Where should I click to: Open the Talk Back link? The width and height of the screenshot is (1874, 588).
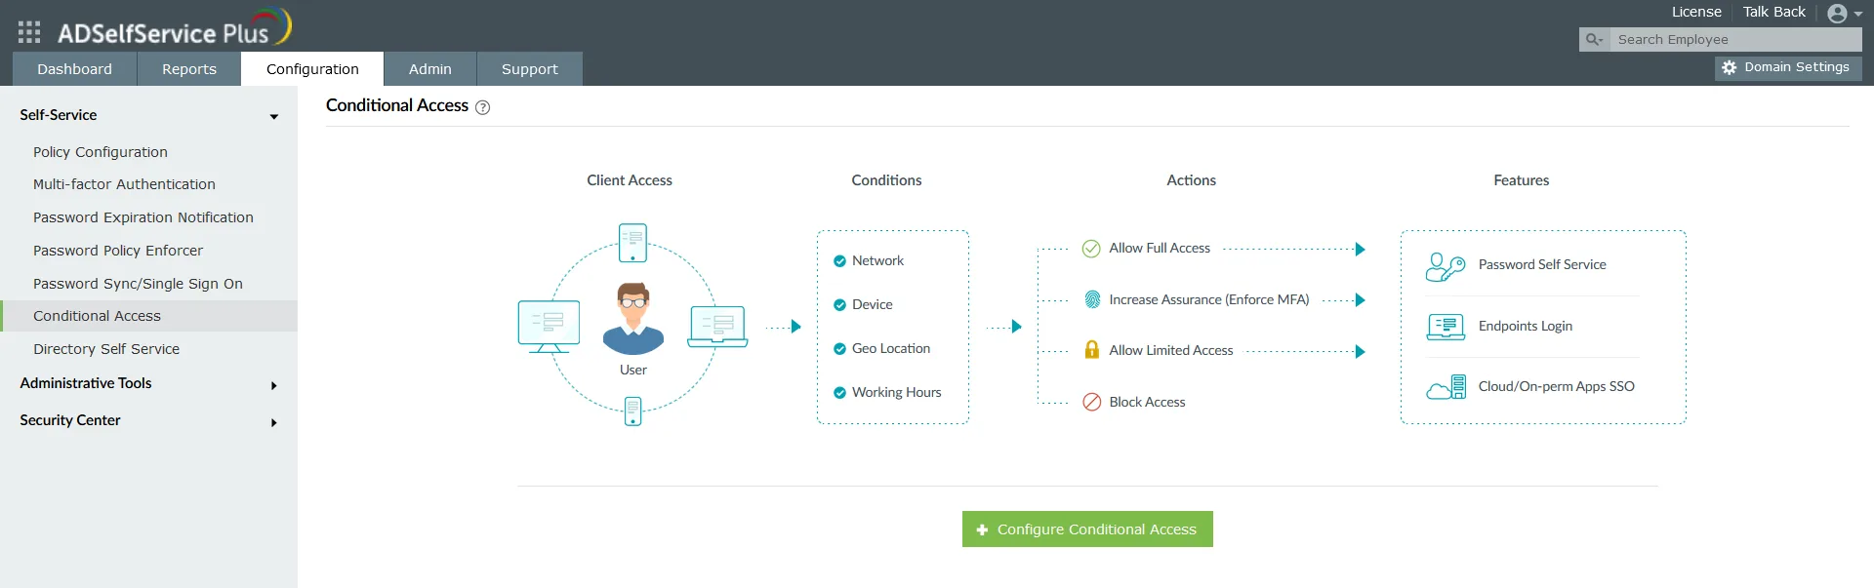tap(1774, 12)
